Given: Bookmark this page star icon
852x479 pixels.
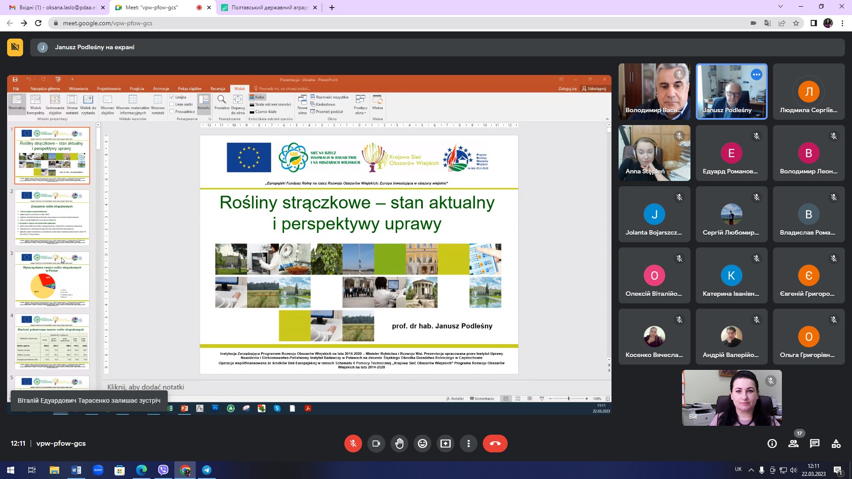Looking at the screenshot, I should [x=796, y=23].
